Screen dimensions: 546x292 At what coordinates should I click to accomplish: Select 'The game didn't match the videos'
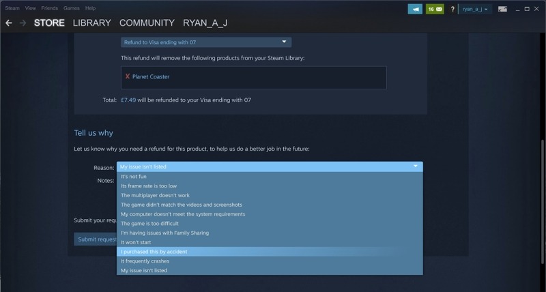pos(270,205)
